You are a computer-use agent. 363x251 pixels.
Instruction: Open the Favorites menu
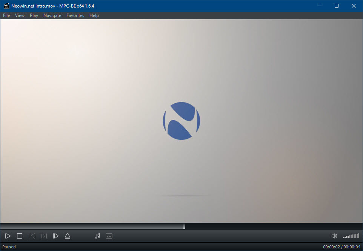(75, 15)
